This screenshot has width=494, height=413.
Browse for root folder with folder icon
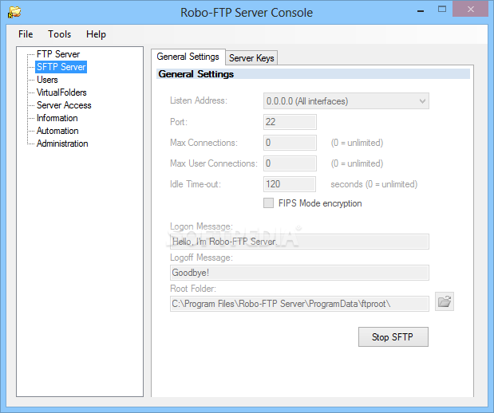445,301
